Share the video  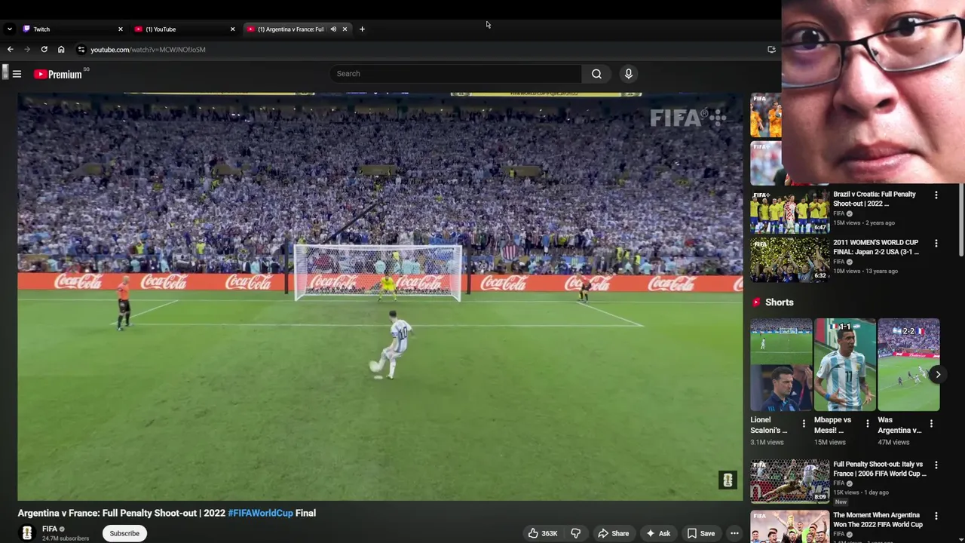point(613,533)
